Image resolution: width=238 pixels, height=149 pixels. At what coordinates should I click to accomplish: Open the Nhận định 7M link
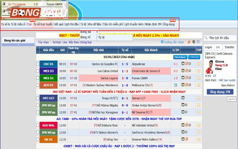point(153,24)
